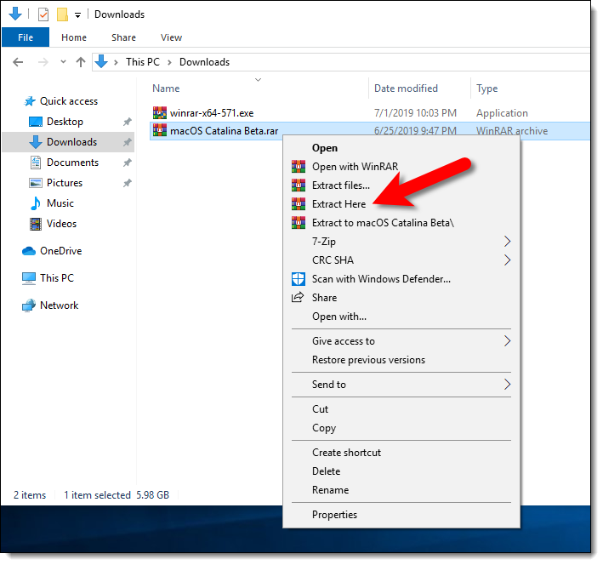The image size is (603, 565).
Task: Open the recent locations dropdown arrow
Action: pos(63,61)
